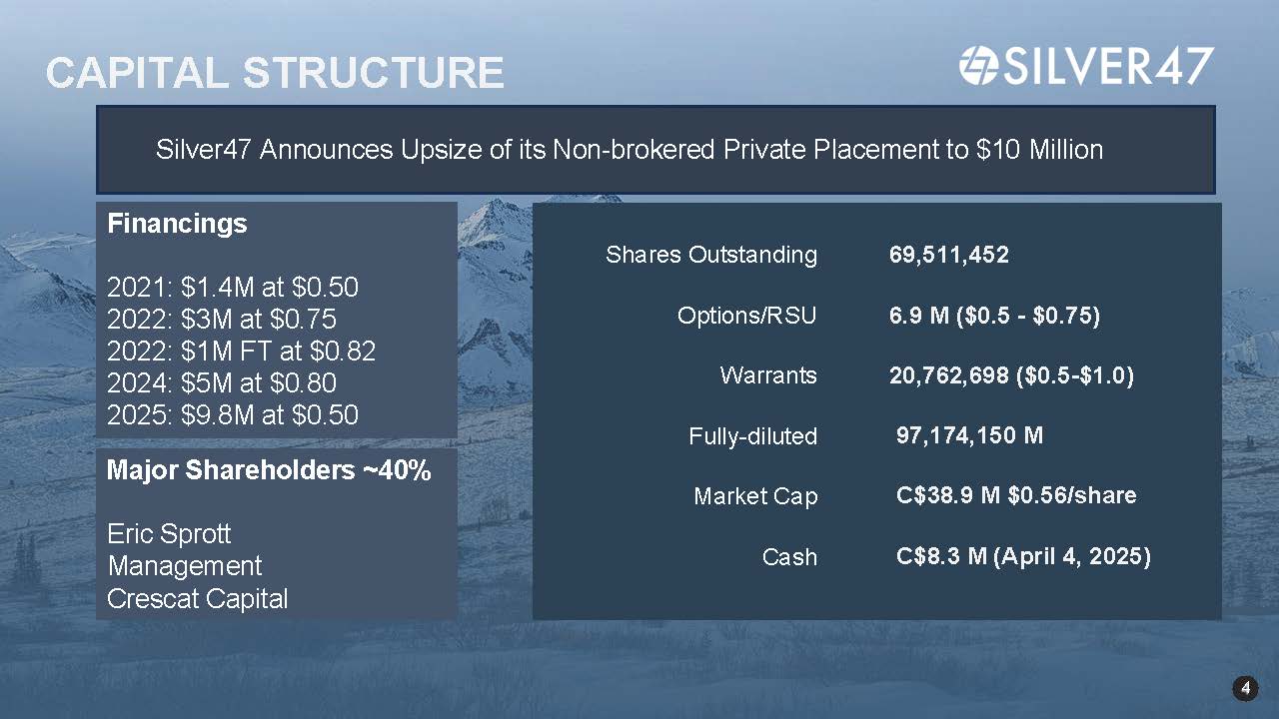Click the Major Shareholders ~40% heading
Image resolution: width=1279 pixels, height=719 pixels.
269,471
